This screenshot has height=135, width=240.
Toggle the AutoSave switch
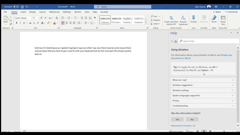pyautogui.click(x=16, y=7)
